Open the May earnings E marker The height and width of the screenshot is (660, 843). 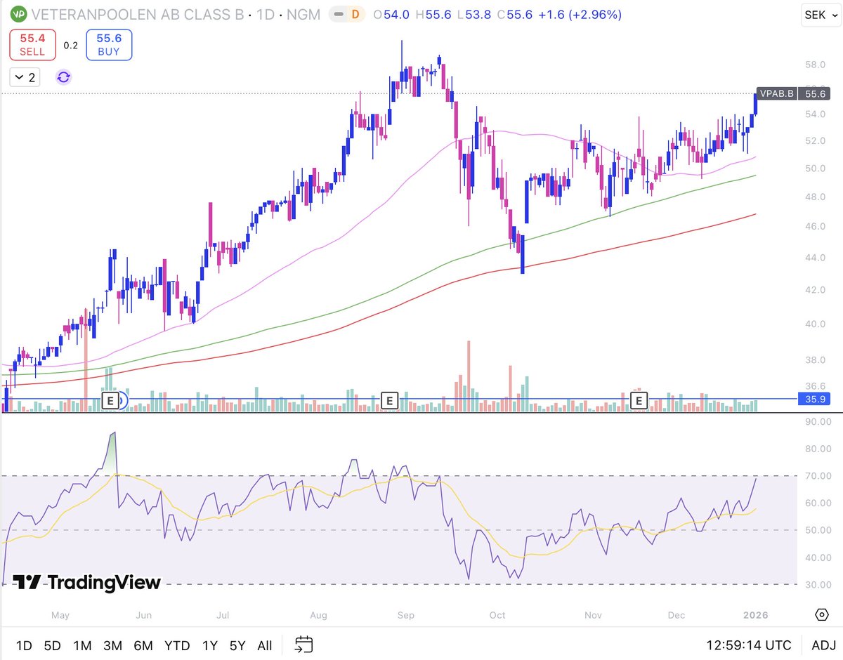pyautogui.click(x=110, y=401)
